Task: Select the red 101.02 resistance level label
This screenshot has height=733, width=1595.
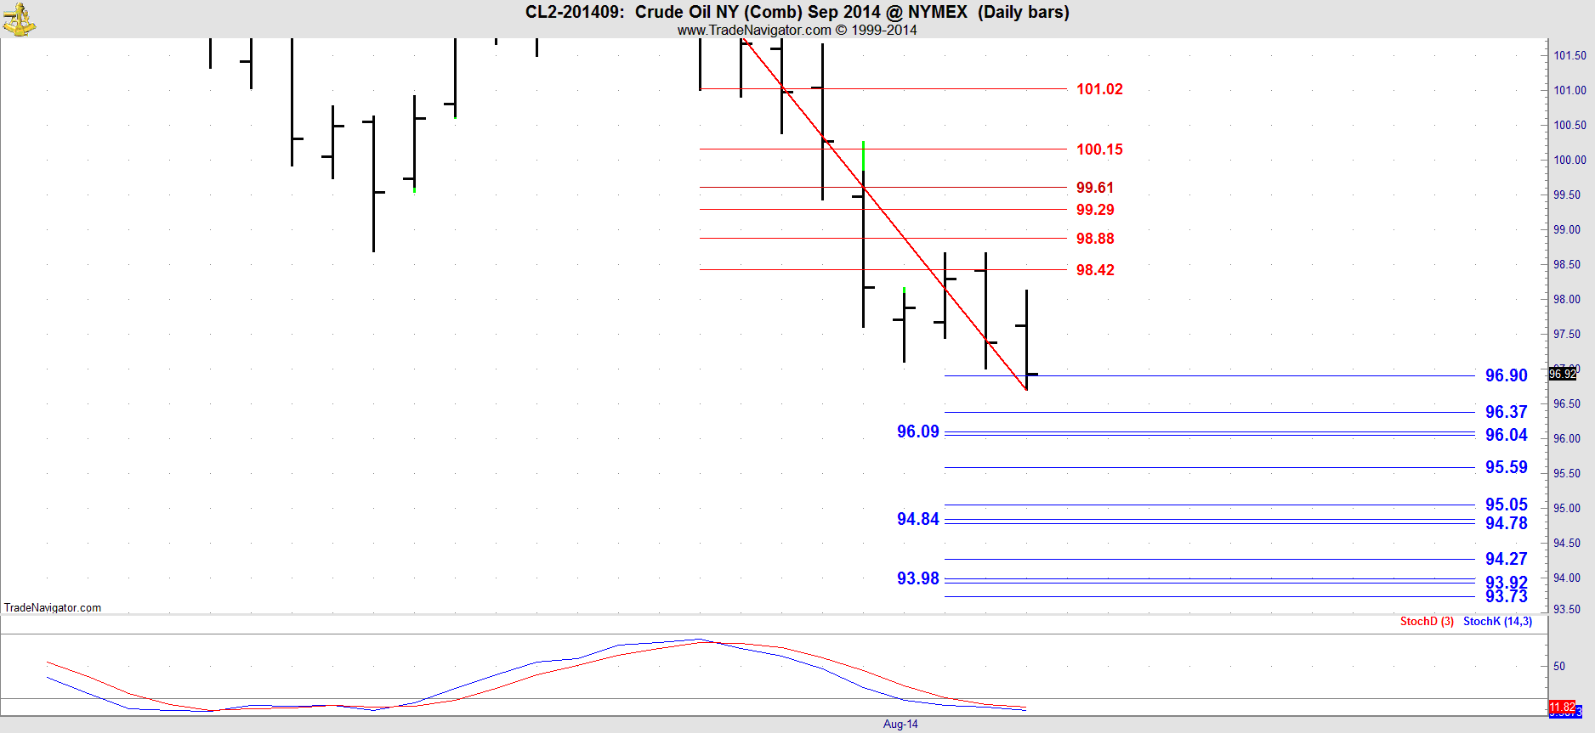Action: pos(1099,89)
